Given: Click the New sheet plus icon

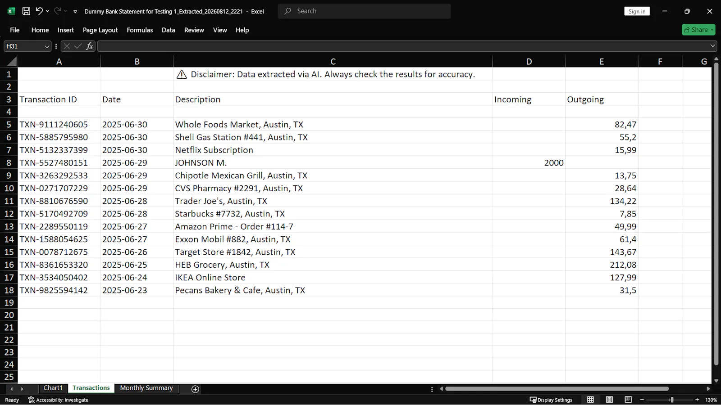Looking at the screenshot, I should (x=195, y=389).
